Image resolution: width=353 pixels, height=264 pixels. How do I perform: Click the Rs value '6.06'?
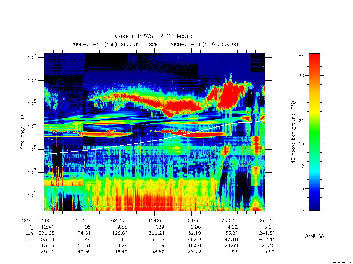coord(196,227)
